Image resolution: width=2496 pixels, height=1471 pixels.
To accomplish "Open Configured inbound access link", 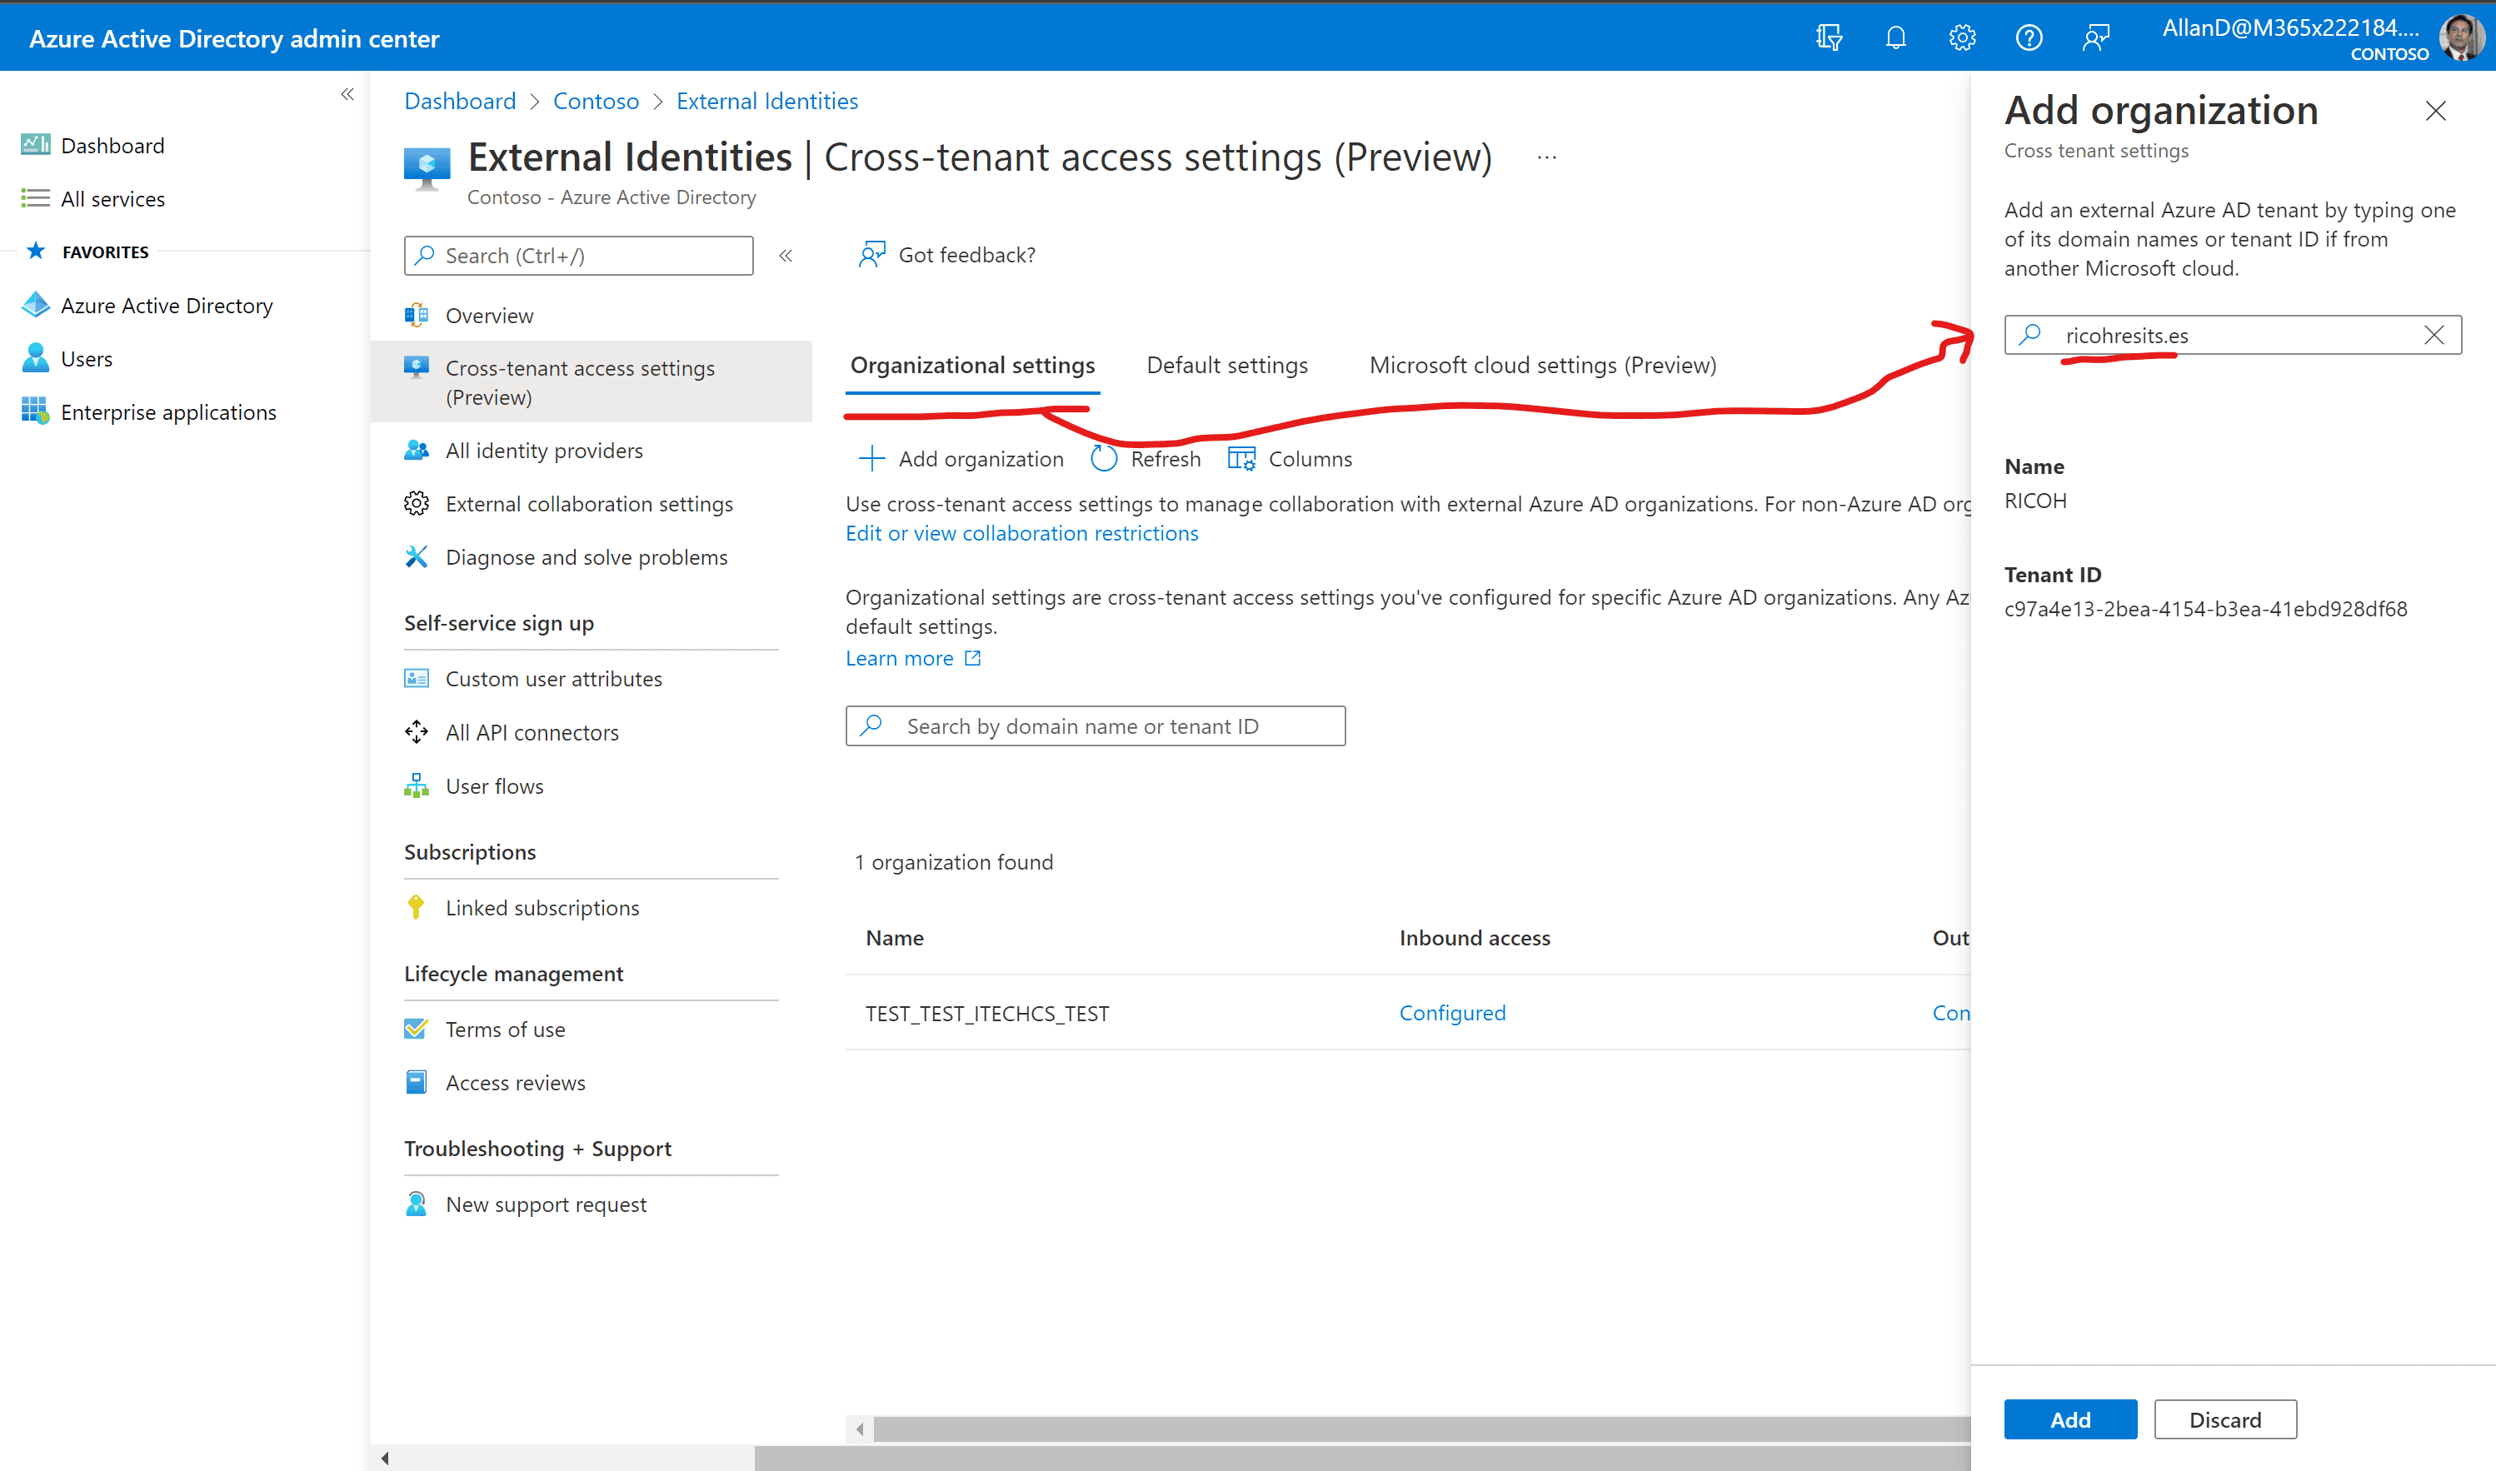I will click(x=1452, y=1013).
